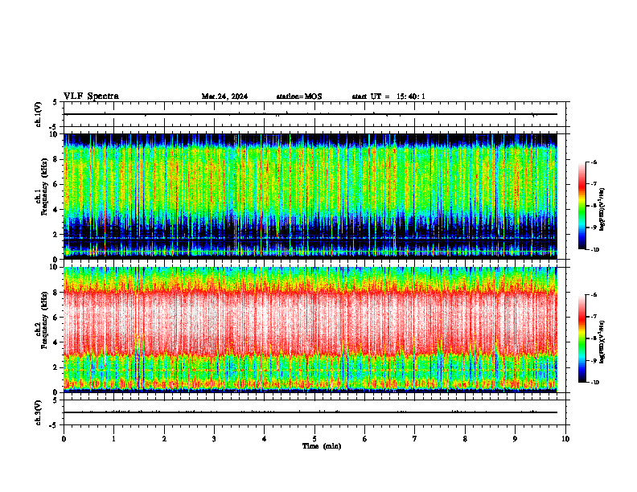Click time axis tick label '10' below ch.3

pyautogui.click(x=565, y=439)
